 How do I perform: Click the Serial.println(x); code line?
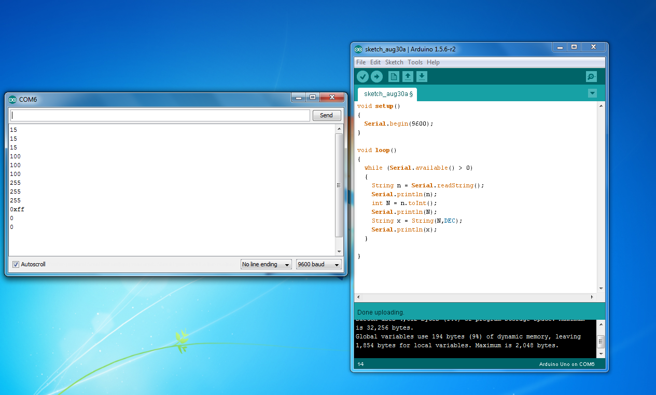[404, 229]
